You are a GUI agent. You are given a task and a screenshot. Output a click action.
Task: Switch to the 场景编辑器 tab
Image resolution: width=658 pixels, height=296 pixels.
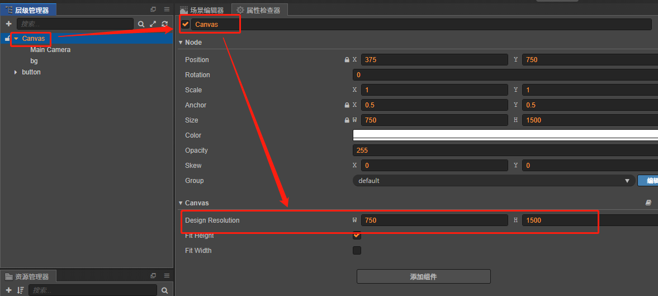point(203,10)
